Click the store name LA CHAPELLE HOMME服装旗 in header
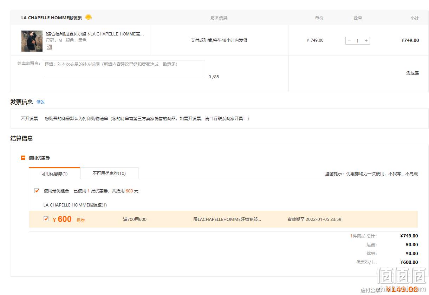429x295 pixels. (52, 18)
